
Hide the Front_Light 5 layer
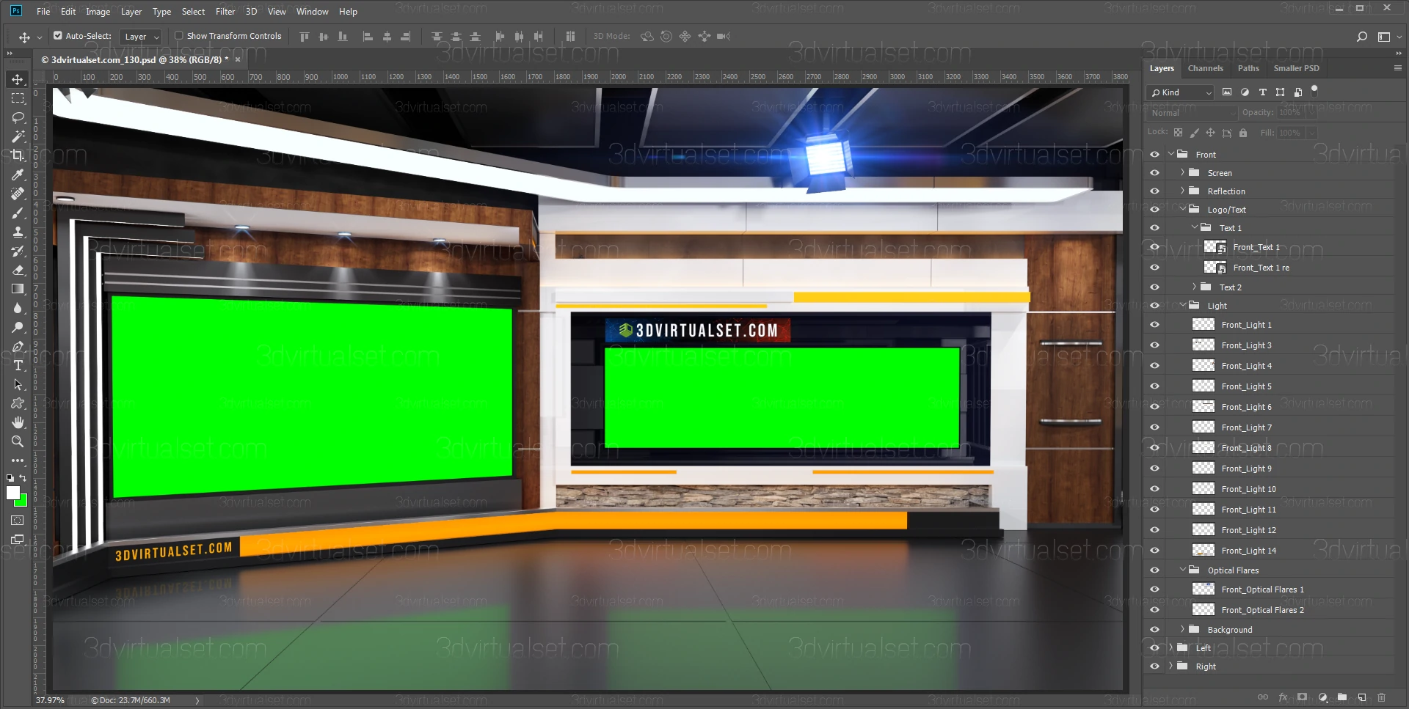[1154, 386]
